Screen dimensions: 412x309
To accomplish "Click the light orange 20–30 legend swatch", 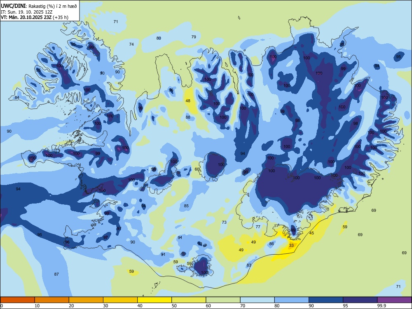I will (x=86, y=300).
